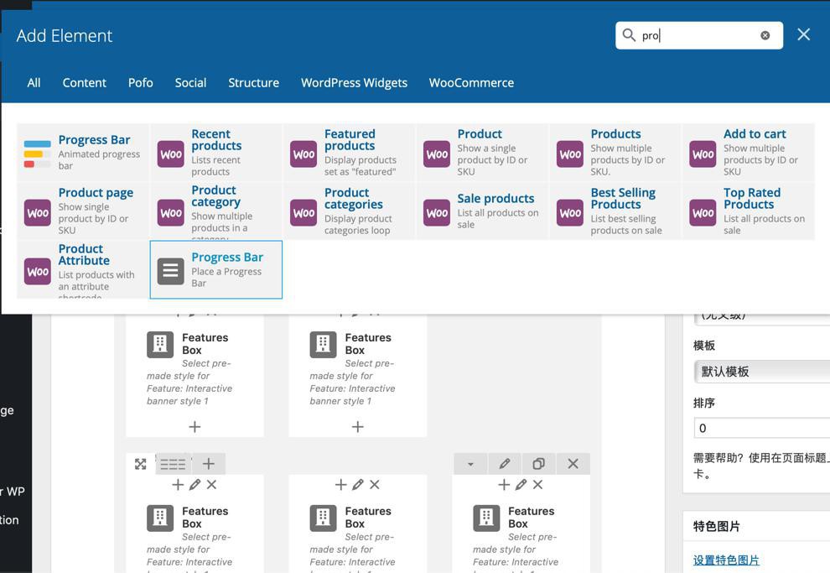Select Top Rated Products element
Viewport: 830px width, 573px height.
click(749, 211)
